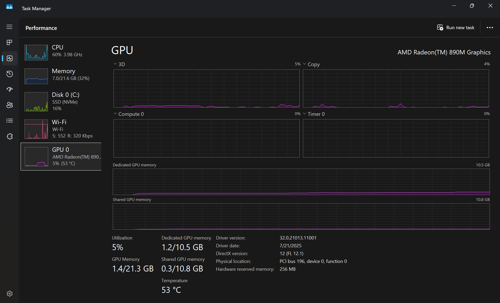Screen dimensions: 500x303
Task: Open the Copy engine graph dropdown
Action: (304, 64)
